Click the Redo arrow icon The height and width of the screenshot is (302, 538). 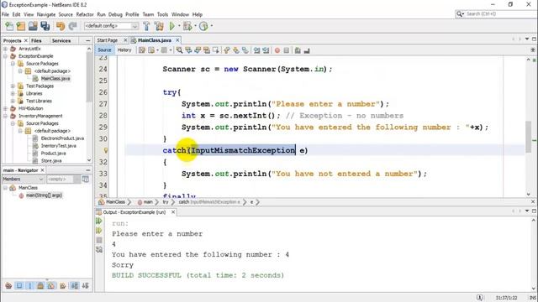[72, 26]
